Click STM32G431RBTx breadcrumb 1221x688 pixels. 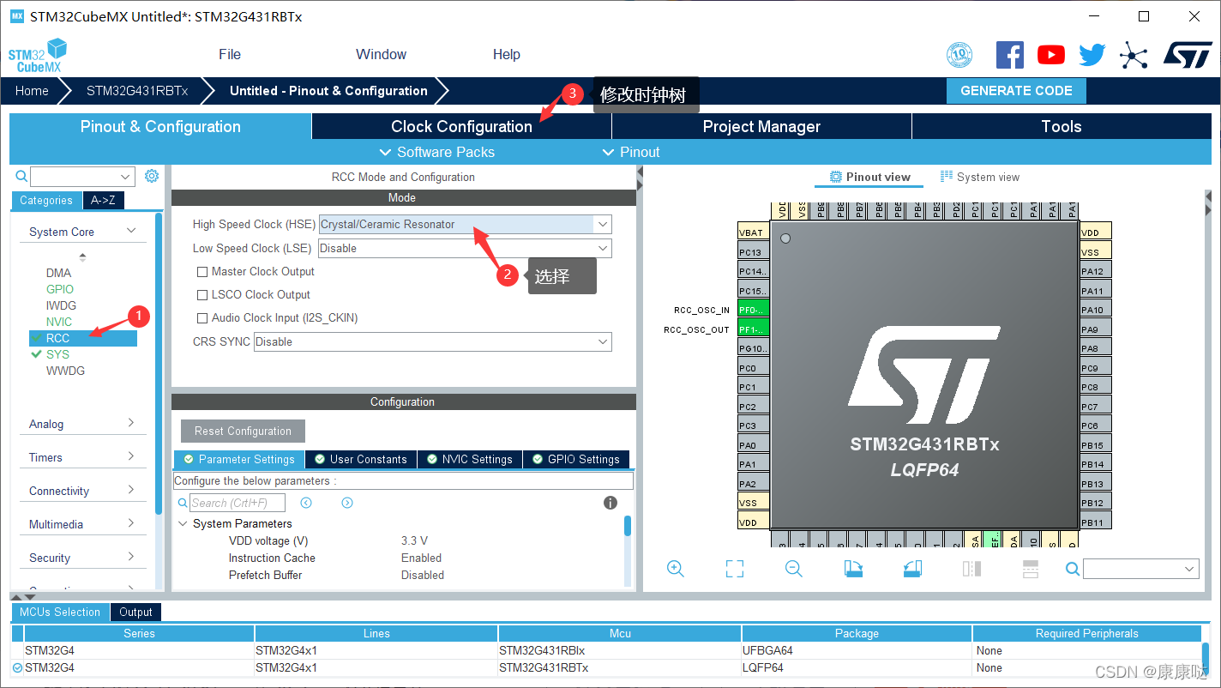tap(137, 91)
